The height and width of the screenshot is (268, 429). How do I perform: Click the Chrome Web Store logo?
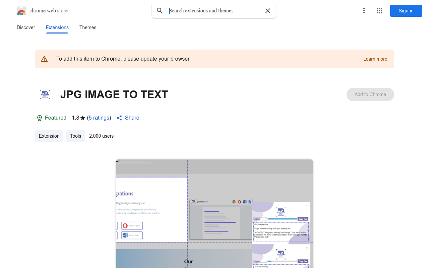tap(21, 11)
